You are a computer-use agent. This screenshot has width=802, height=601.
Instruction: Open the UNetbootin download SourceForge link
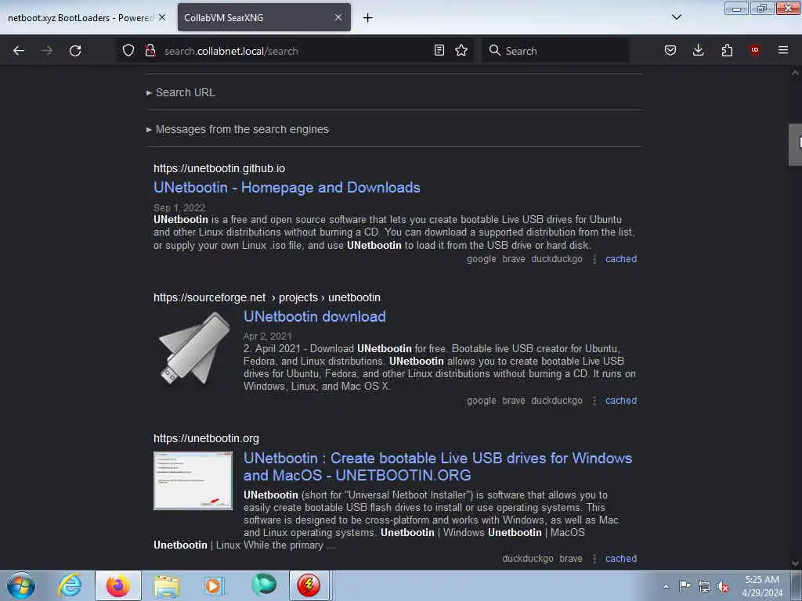[x=315, y=316]
